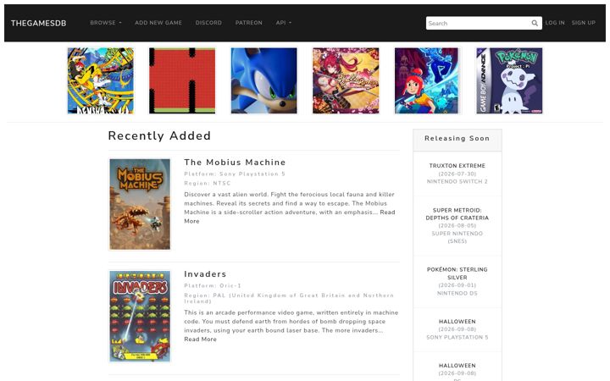Screen dimensions: 610x381
Task: Click the '(2026-07-30)' release date
Action: [x=457, y=174]
